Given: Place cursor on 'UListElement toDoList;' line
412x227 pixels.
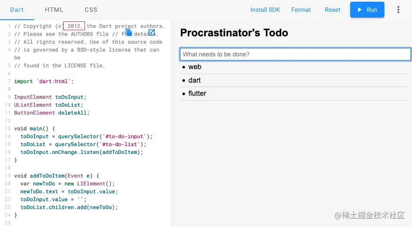Looking at the screenshot, I should tap(49, 105).
